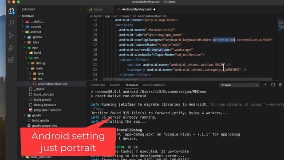Kill terminal with the trash icon
Screen dimensions: 284x160
click(x=280, y=85)
